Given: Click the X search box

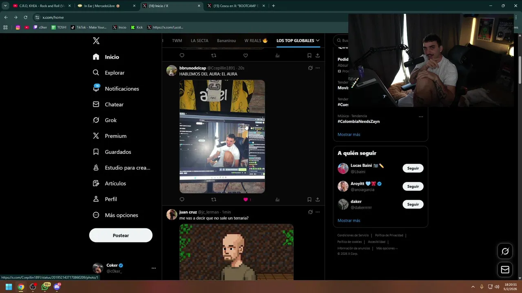Looking at the screenshot, I should pyautogui.click(x=341, y=41).
